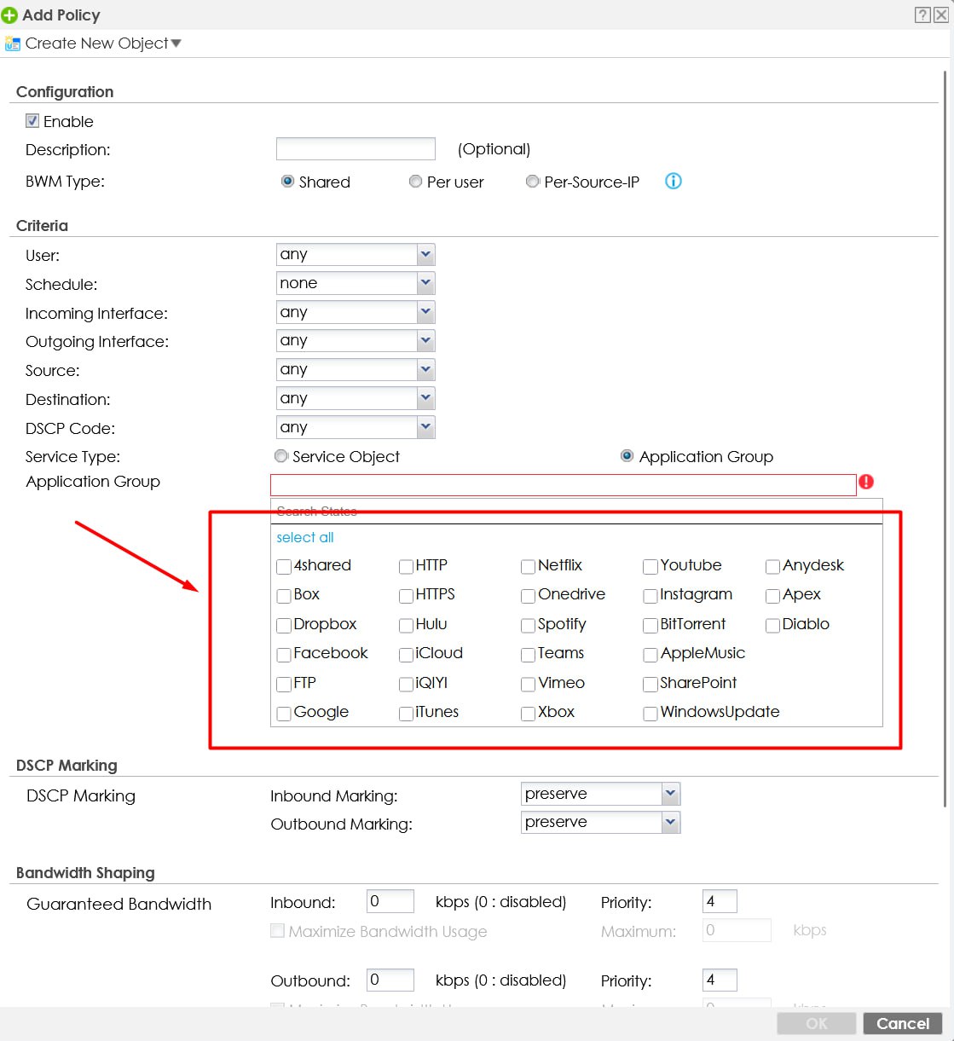Check the Hulu application
954x1041 pixels.
[x=406, y=626]
